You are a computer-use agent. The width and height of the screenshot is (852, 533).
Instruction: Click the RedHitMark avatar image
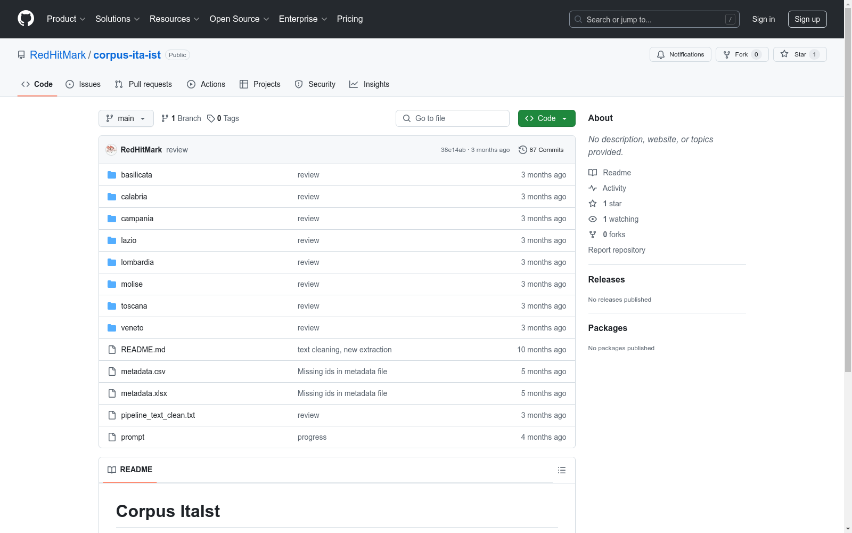(111, 150)
